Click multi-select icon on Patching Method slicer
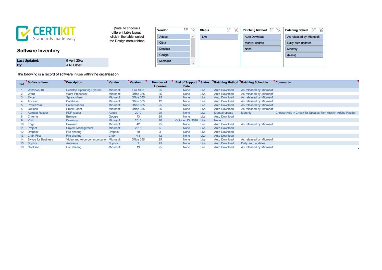382x270 pixels. coord(271,30)
